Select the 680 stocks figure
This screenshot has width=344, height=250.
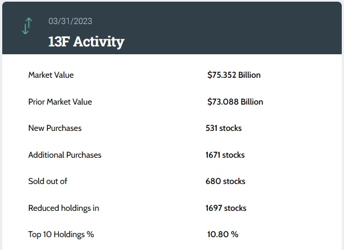click(225, 181)
